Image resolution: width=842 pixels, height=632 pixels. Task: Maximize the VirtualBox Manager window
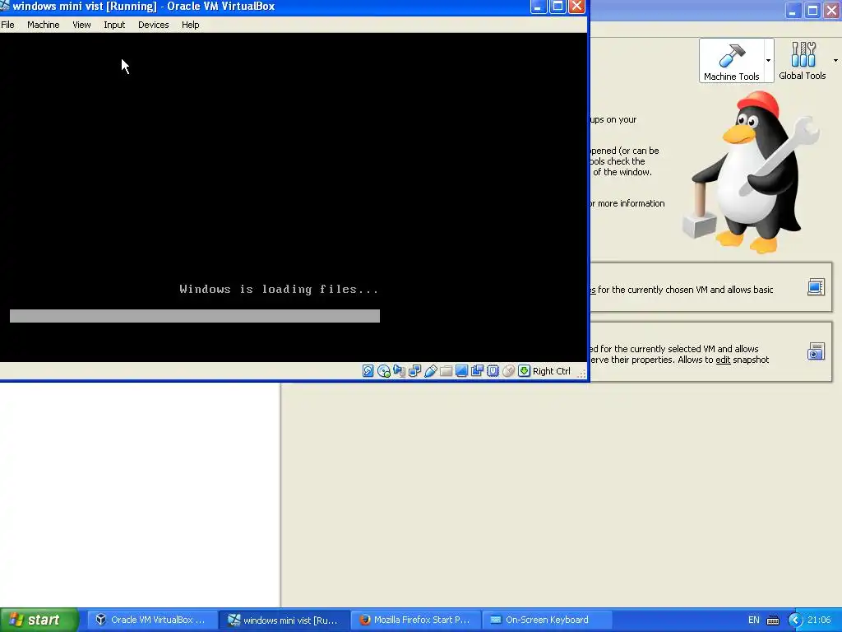pos(813,11)
